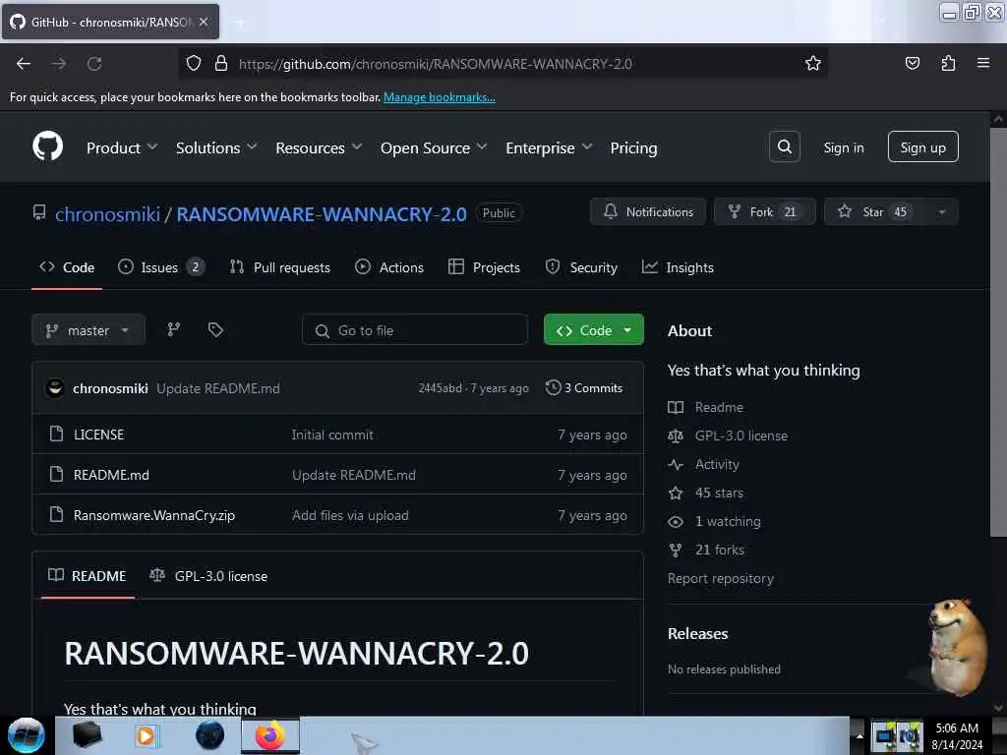Star the repository with Star button
The width and height of the screenshot is (1007, 755).
tap(876, 212)
